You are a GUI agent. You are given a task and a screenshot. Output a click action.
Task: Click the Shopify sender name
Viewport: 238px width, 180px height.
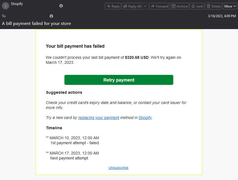tap(17, 4)
